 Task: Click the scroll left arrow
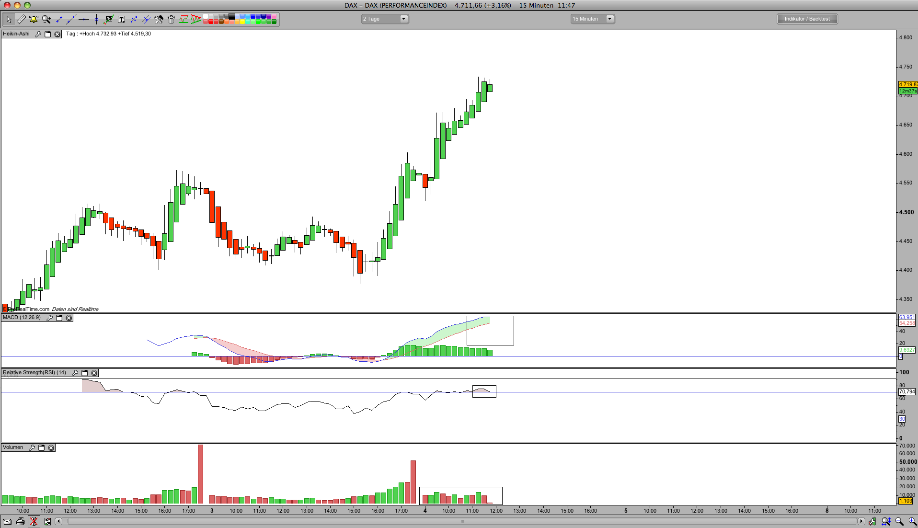click(x=58, y=521)
